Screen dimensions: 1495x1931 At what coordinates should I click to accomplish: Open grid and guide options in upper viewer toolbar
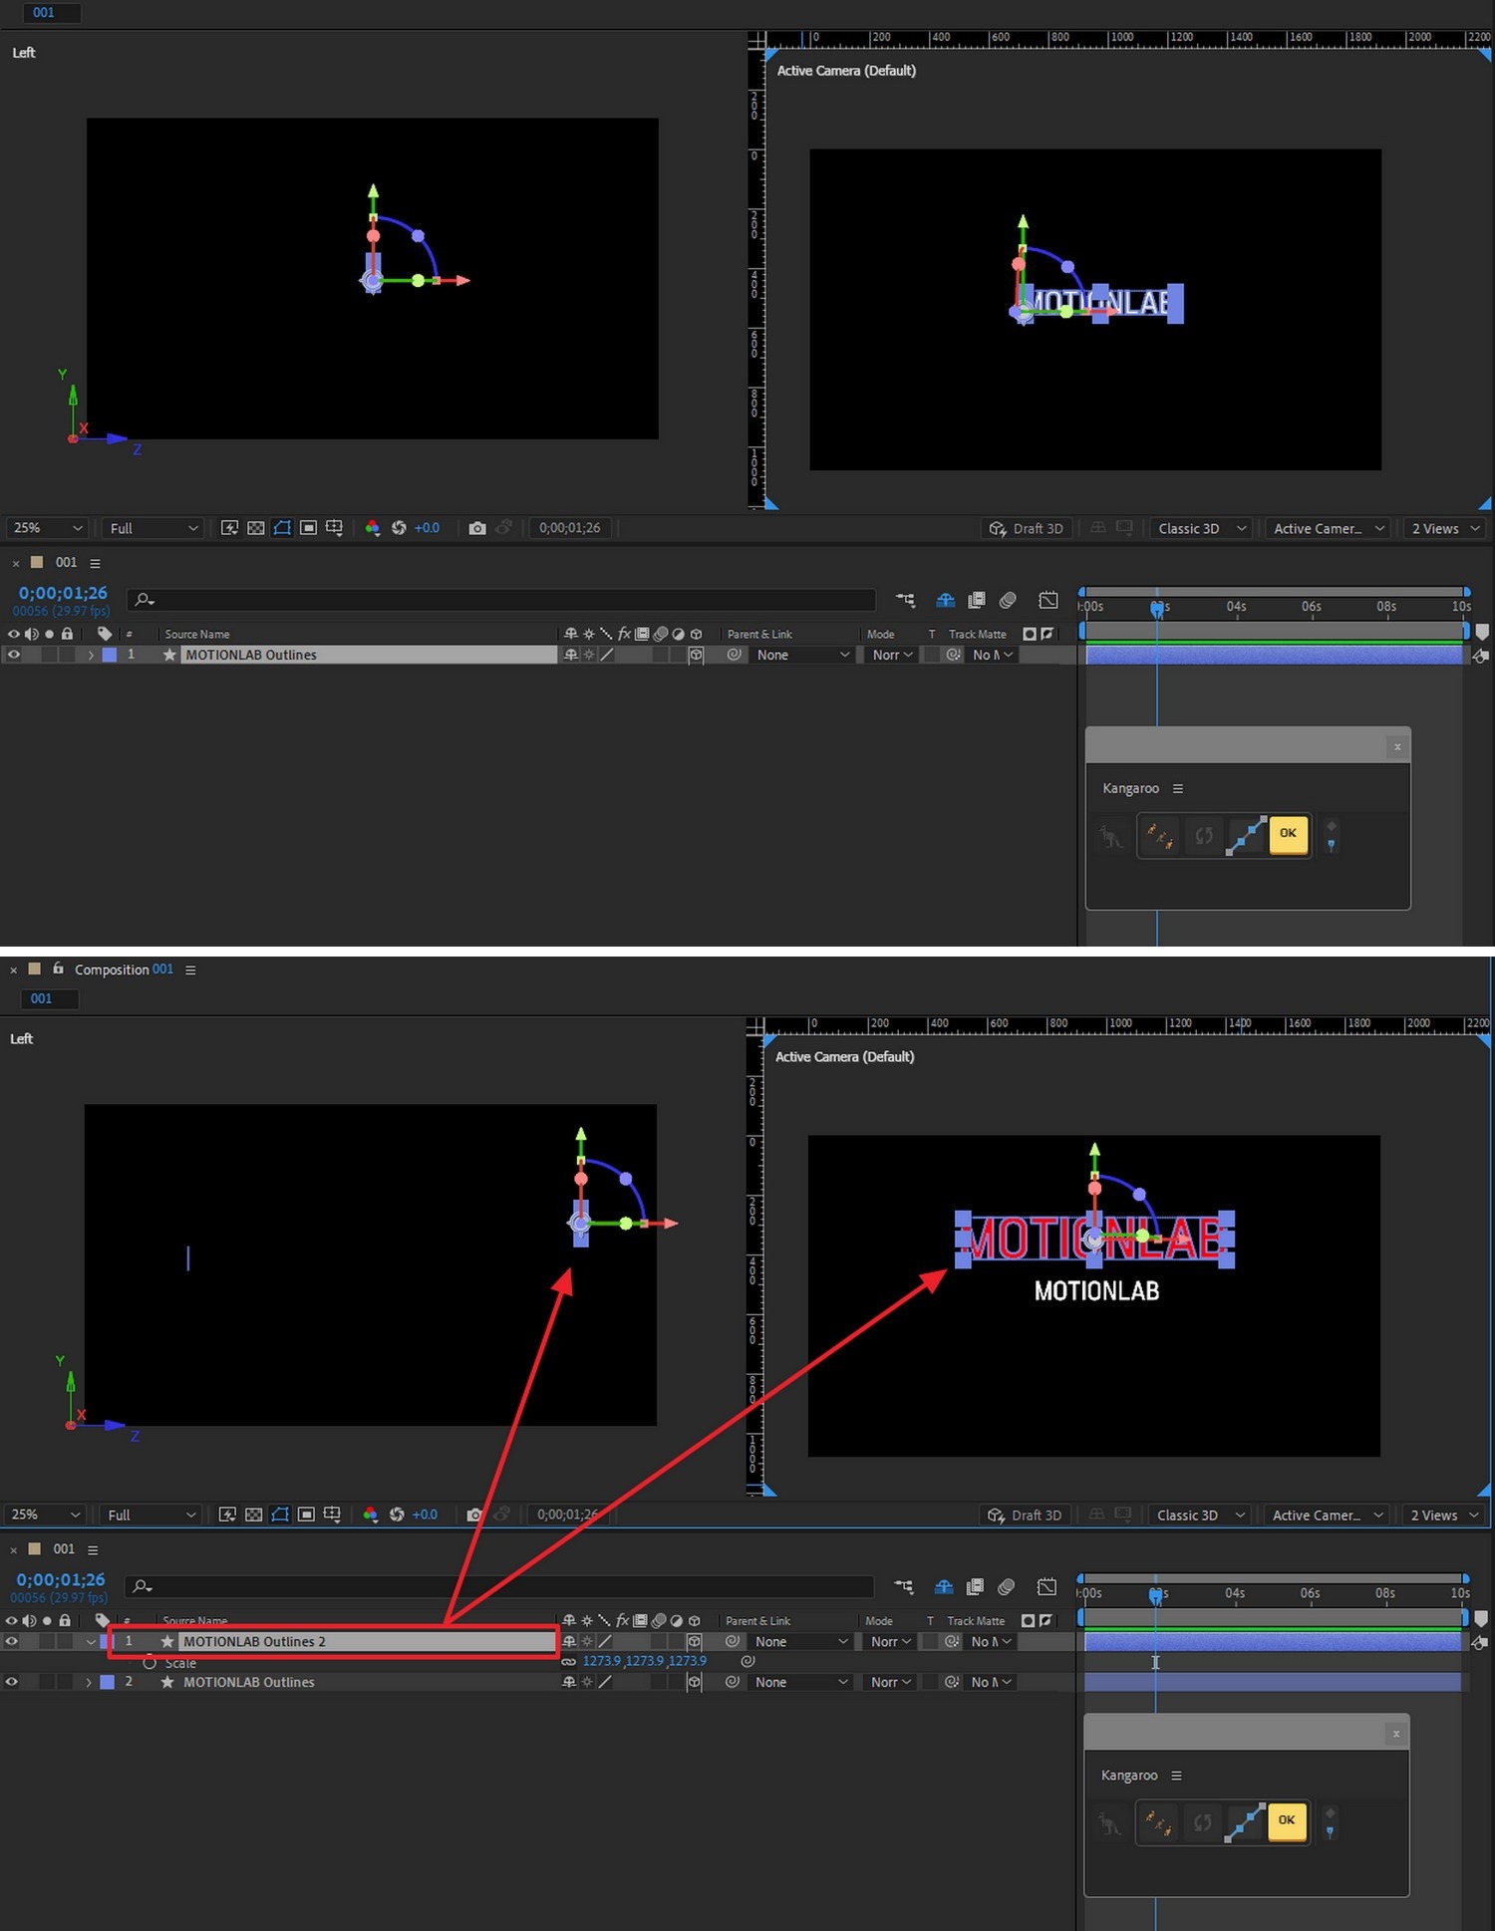334,528
